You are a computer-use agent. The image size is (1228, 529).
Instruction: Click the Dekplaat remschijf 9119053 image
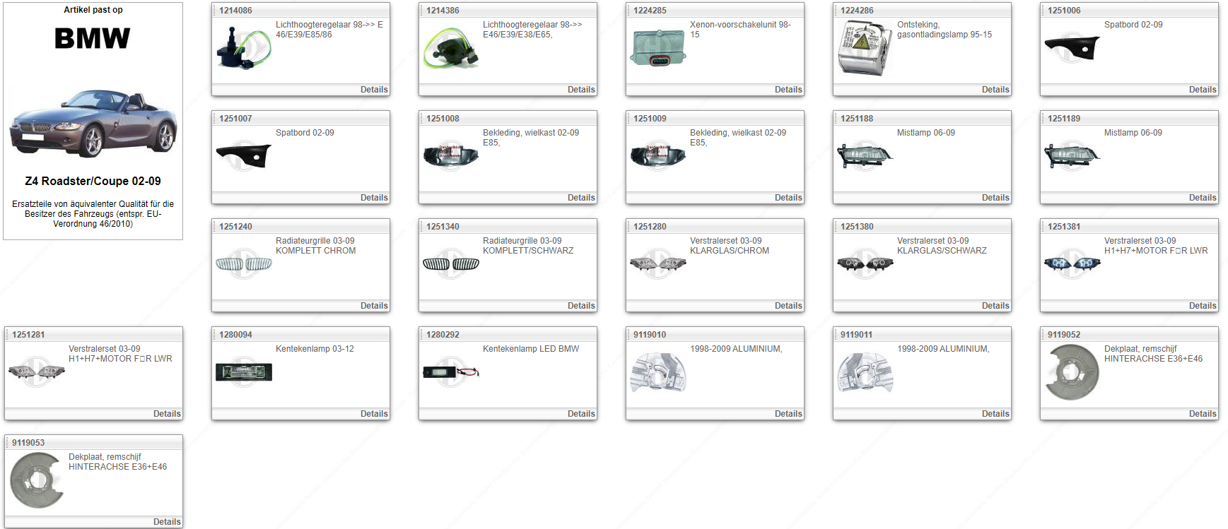pos(37,480)
